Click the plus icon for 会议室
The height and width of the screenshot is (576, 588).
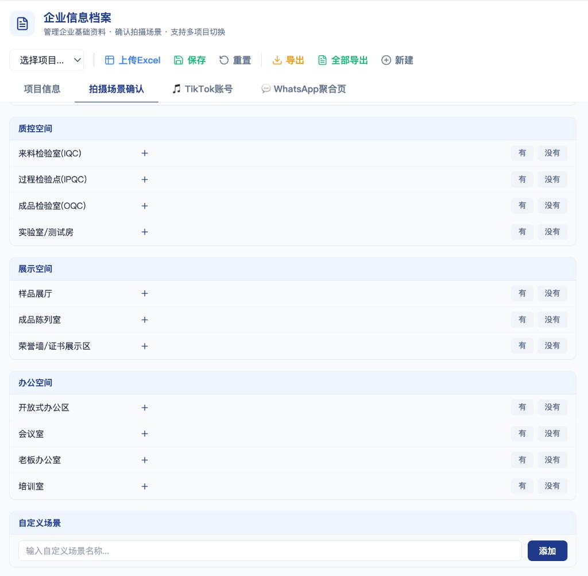[x=145, y=433]
